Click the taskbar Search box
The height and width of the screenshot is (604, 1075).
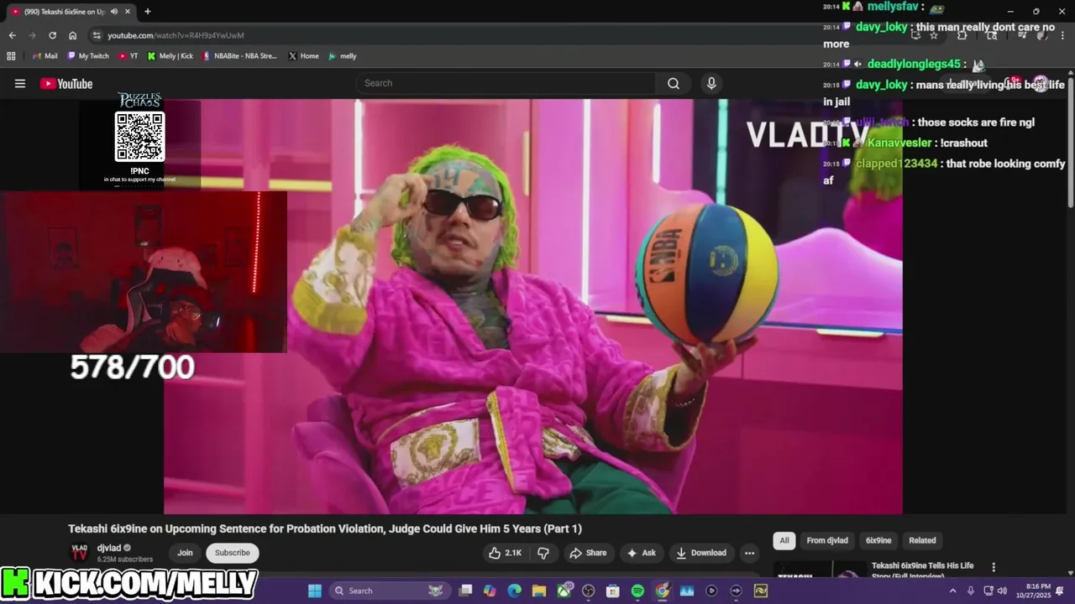[389, 591]
